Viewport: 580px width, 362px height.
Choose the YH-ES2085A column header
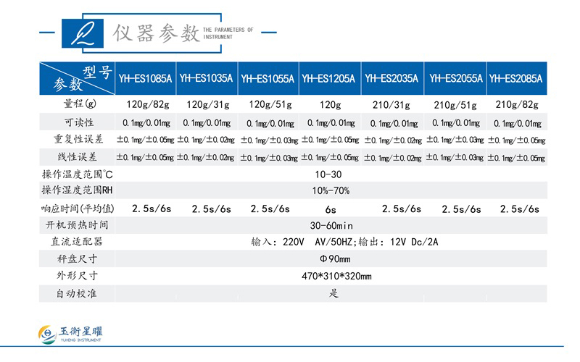click(515, 78)
